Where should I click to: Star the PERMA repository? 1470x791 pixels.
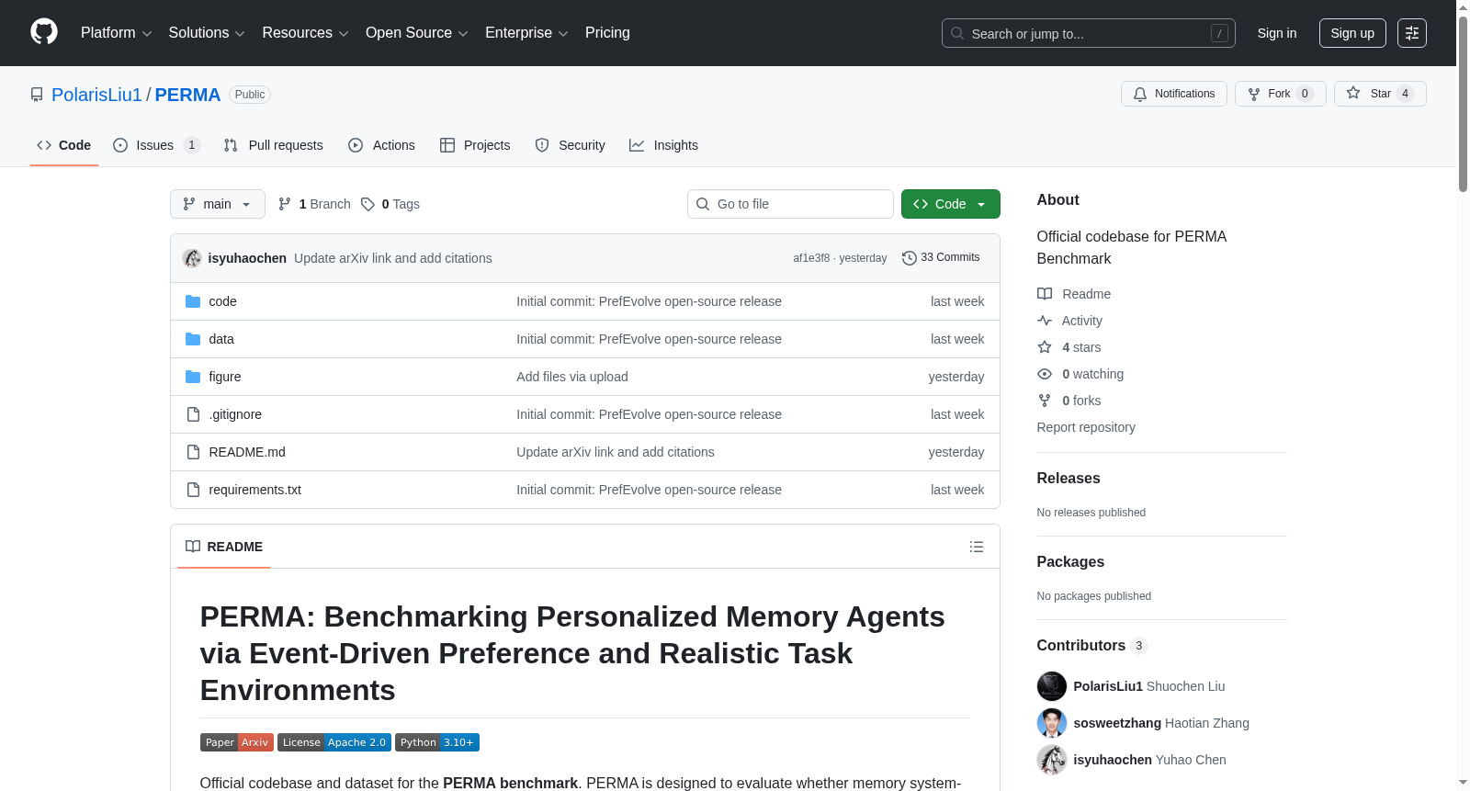[x=1380, y=94]
